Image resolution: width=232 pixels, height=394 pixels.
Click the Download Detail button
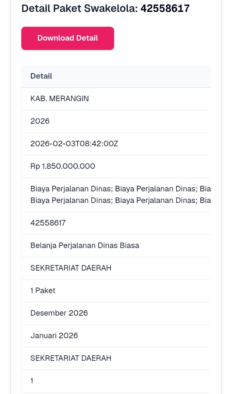(x=68, y=38)
